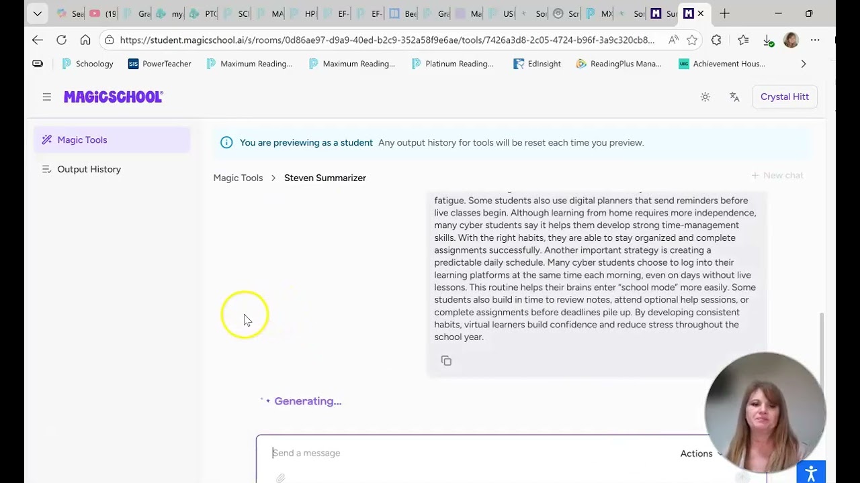Image resolution: width=860 pixels, height=483 pixels.
Task: Click the address bar URL
Action: coord(387,40)
